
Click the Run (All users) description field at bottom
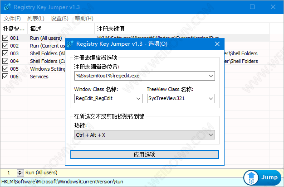pos(133,173)
